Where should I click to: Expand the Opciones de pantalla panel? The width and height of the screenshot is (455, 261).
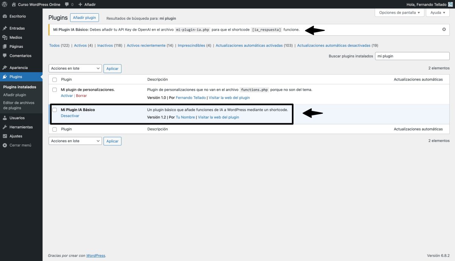399,13
